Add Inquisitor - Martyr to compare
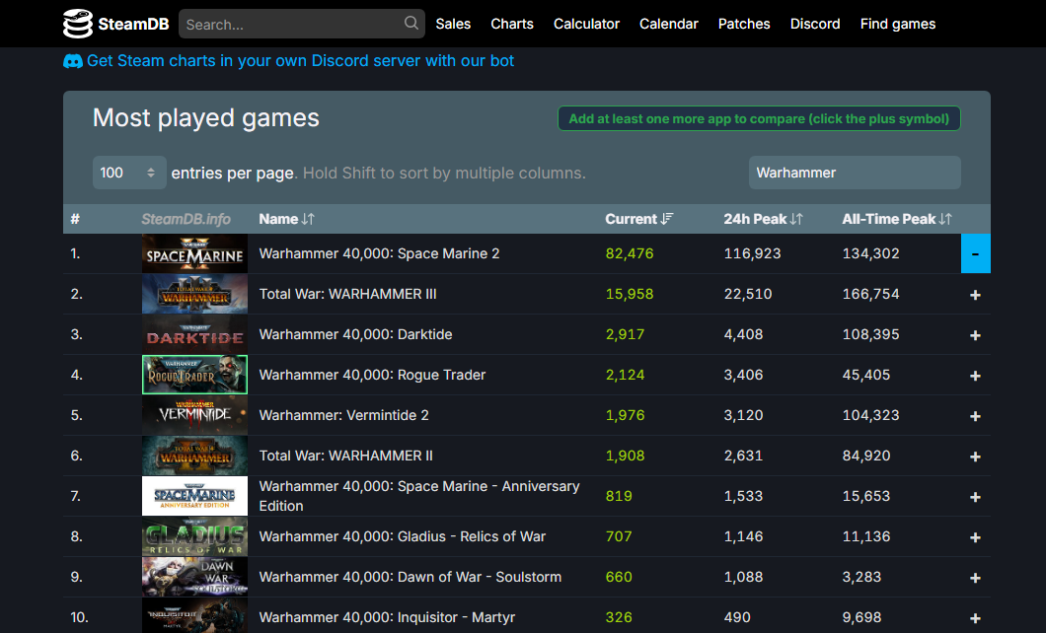This screenshot has height=633, width=1046. pos(975,618)
